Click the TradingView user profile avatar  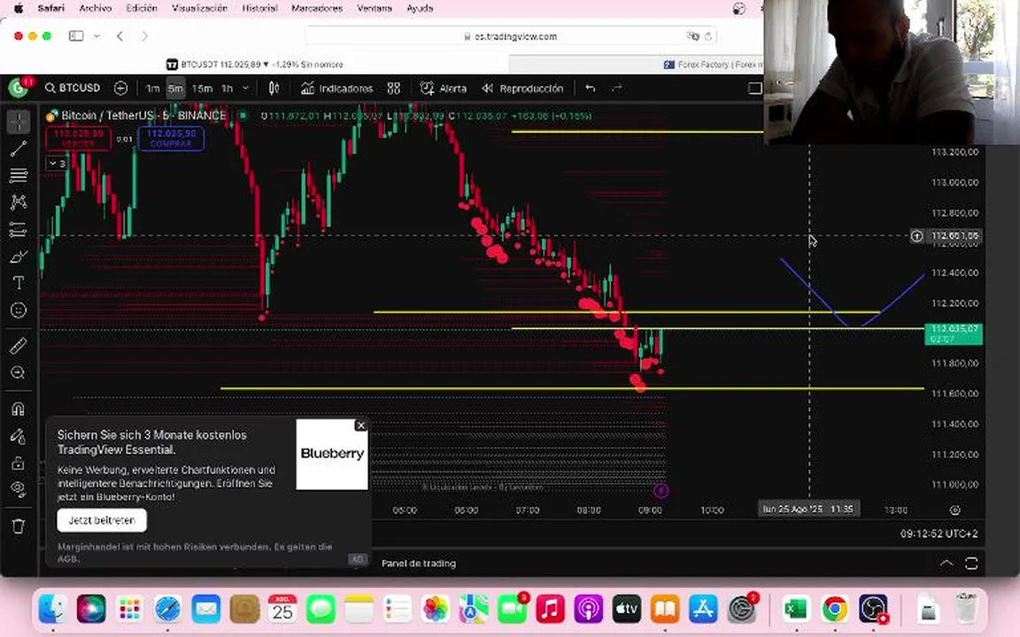[19, 88]
